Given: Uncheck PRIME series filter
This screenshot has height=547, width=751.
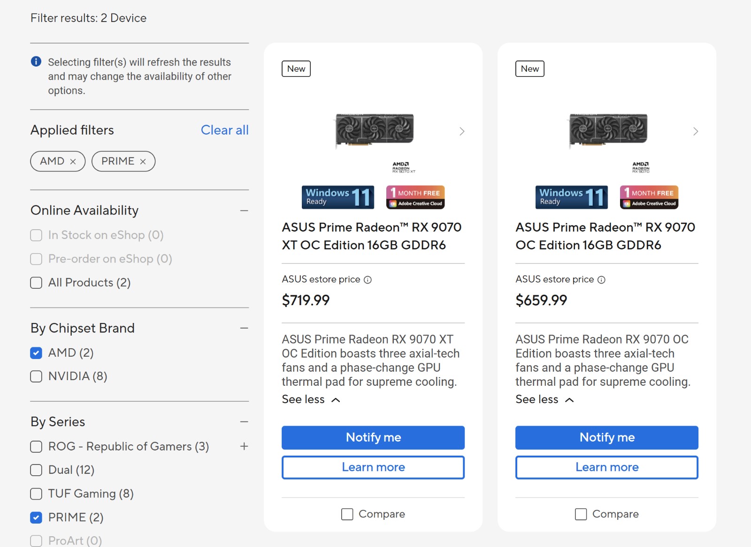Looking at the screenshot, I should click(x=36, y=517).
